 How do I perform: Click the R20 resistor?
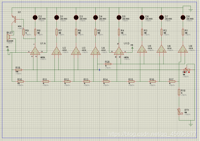pyautogui.click(x=108, y=64)
